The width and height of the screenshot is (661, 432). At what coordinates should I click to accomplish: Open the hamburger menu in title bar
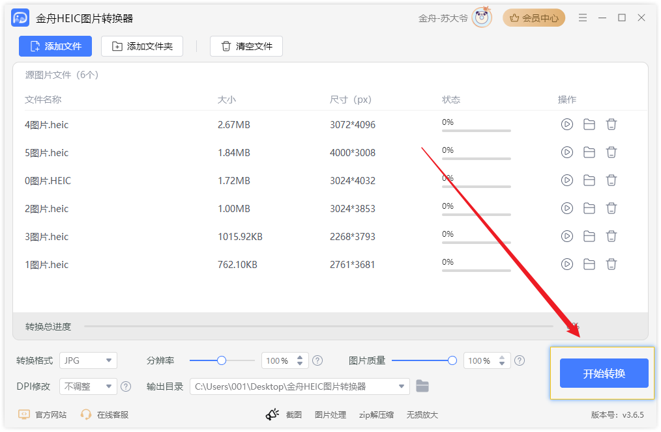[583, 18]
